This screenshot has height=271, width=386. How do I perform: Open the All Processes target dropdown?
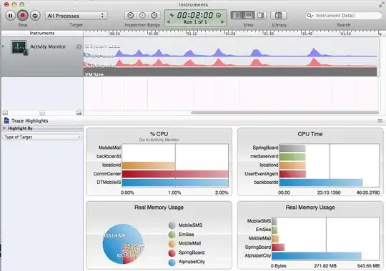[x=76, y=16]
